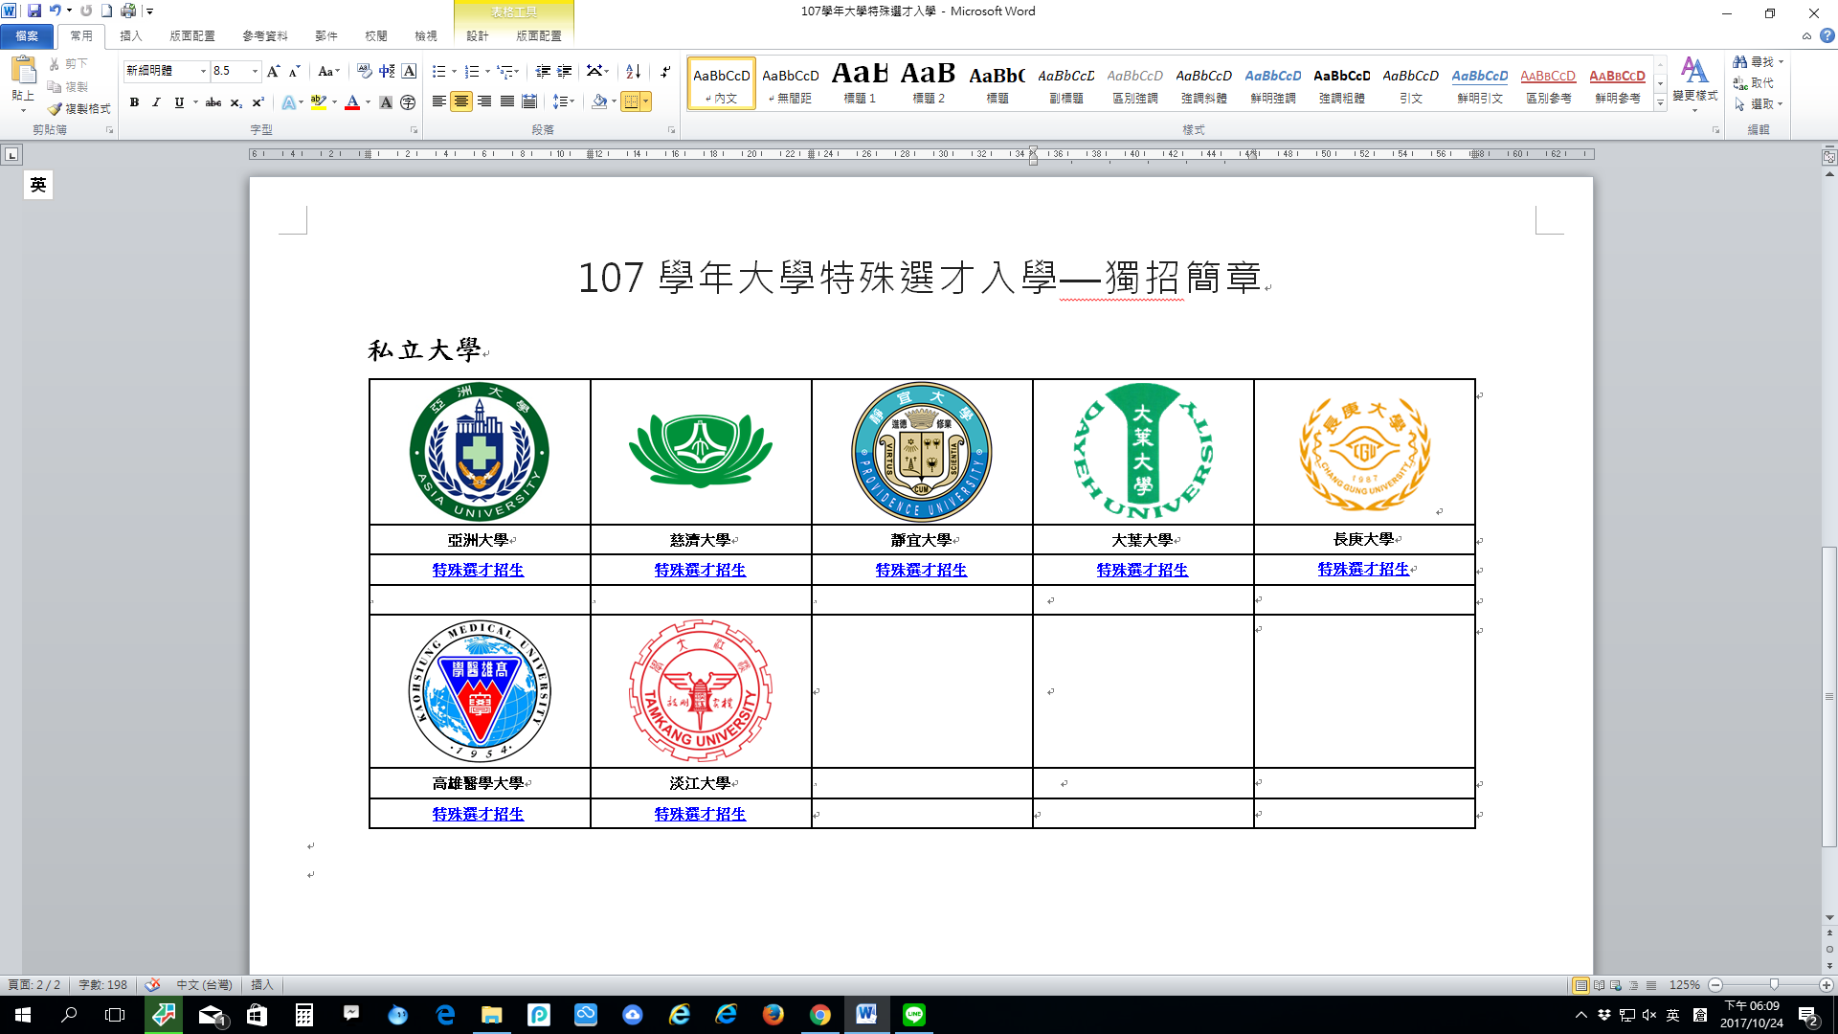Click the vertical scrollbar thumb
Viewport: 1838px width, 1034px height.
click(1829, 696)
